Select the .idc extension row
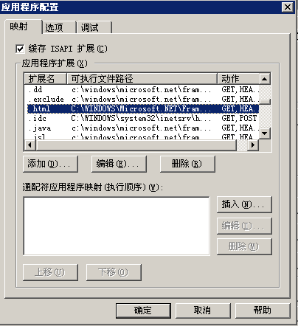Viewport: 298px width, 326px height. click(142, 118)
